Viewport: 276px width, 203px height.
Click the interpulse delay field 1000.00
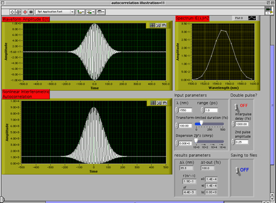click(x=242, y=124)
